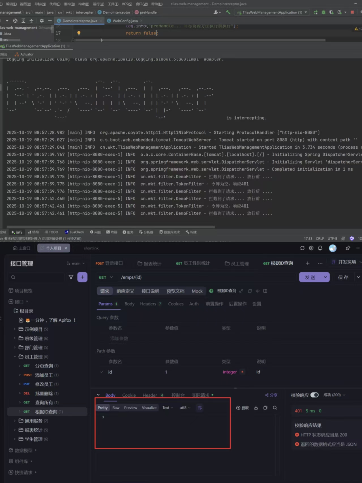This screenshot has width=362, height=483.
Task: Switch to the Headers request tab
Action: click(x=148, y=304)
